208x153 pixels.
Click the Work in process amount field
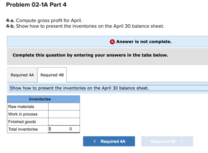click(64, 114)
